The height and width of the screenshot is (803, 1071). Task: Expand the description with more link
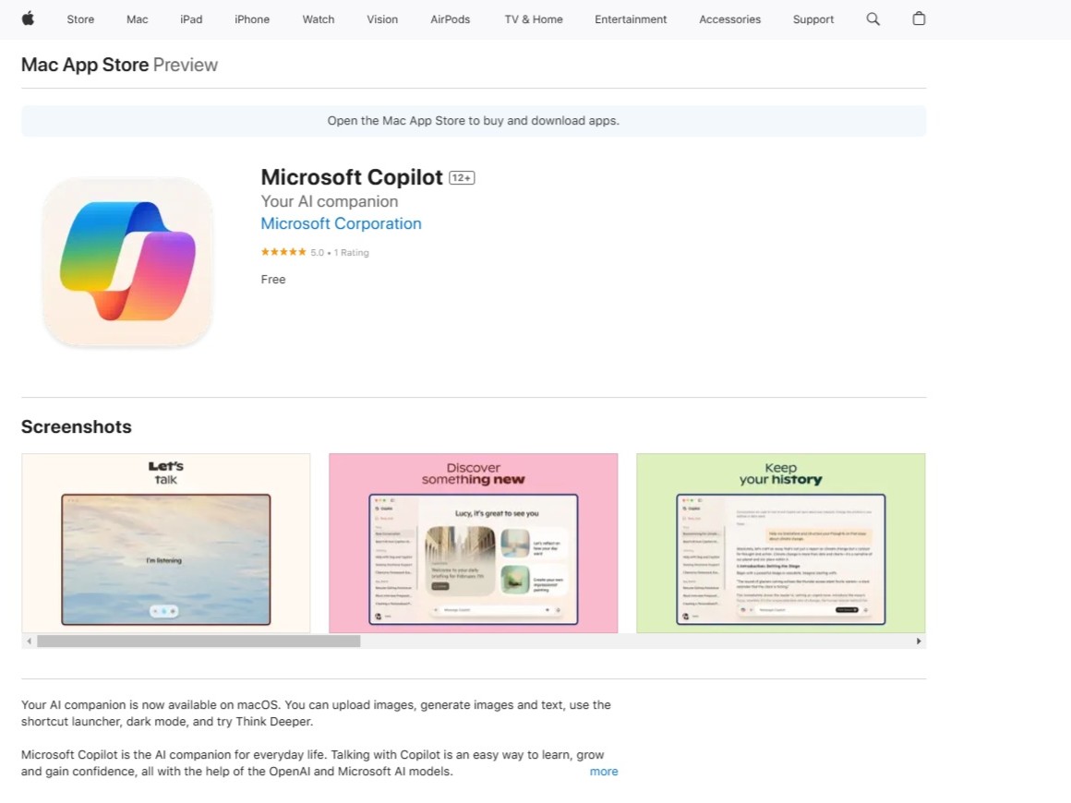point(604,771)
